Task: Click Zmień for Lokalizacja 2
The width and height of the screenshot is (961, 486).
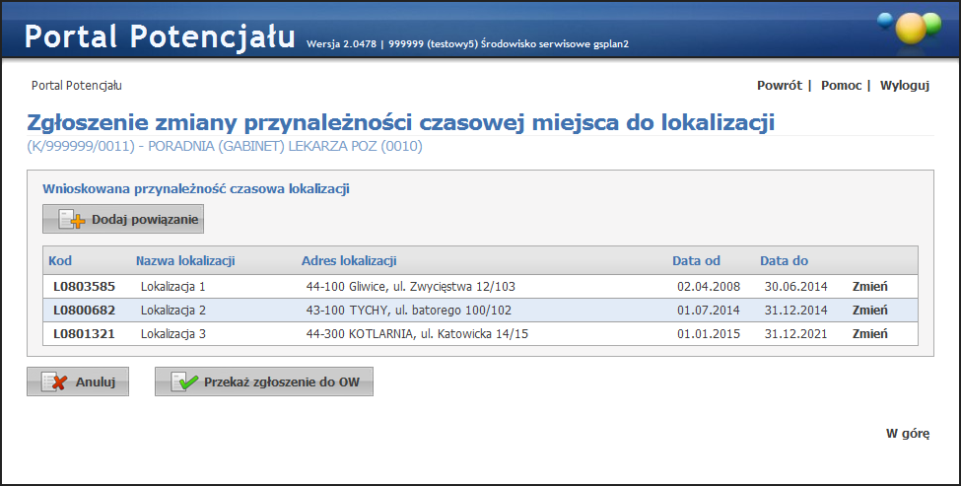Action: point(869,311)
